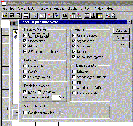
Task: Click the Cancel button
Action: [x=121, y=38]
